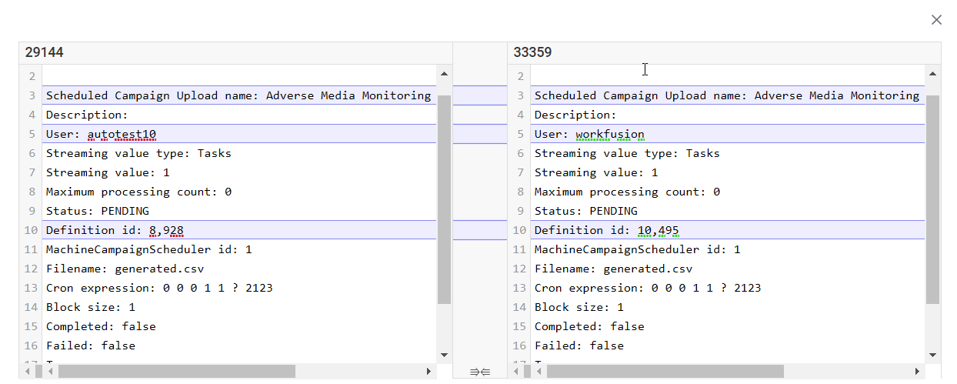Click Streaming value type: Tasks in 29144 pane

pos(138,153)
